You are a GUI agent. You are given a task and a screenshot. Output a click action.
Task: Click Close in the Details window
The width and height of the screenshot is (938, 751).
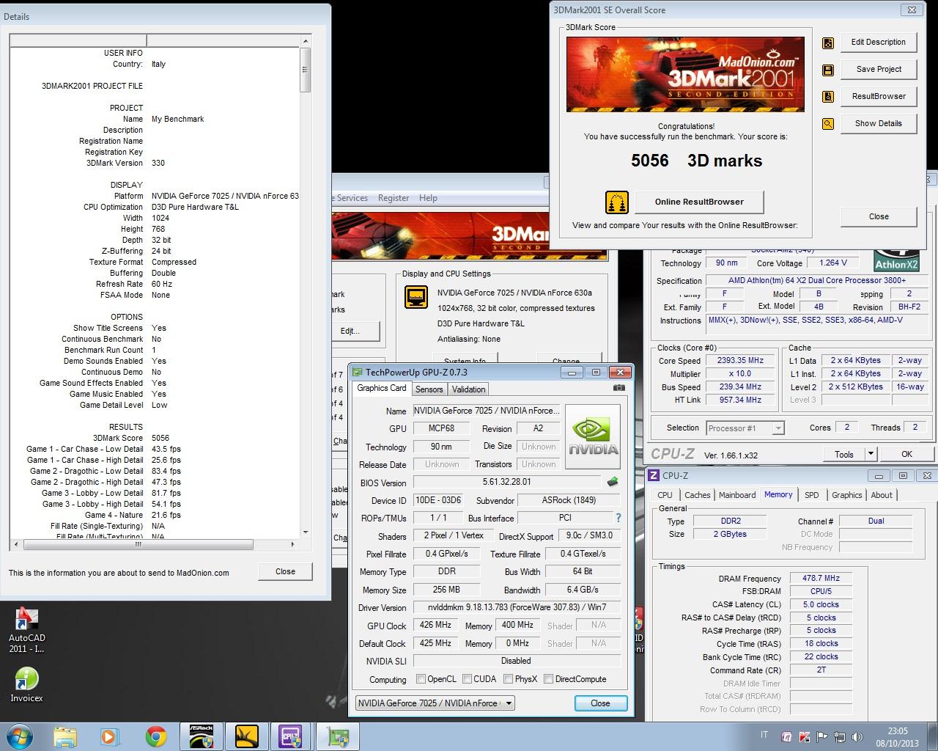[x=285, y=571]
